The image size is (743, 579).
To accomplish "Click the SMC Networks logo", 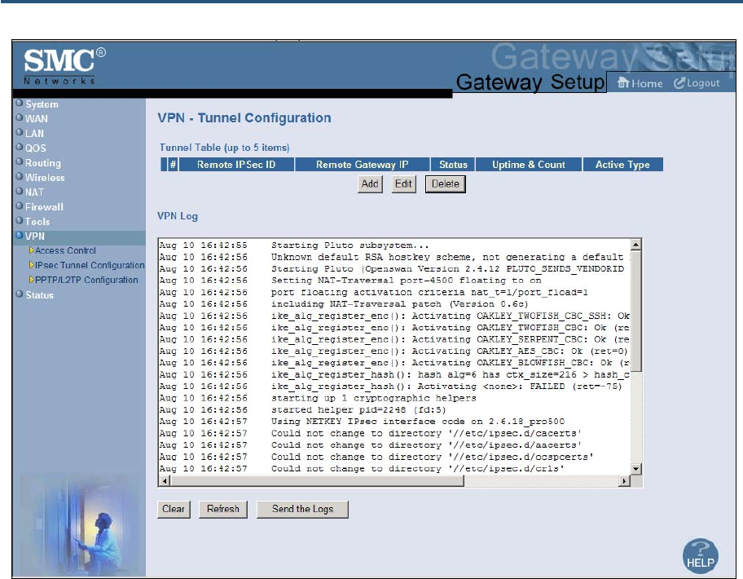I will pyautogui.click(x=64, y=66).
